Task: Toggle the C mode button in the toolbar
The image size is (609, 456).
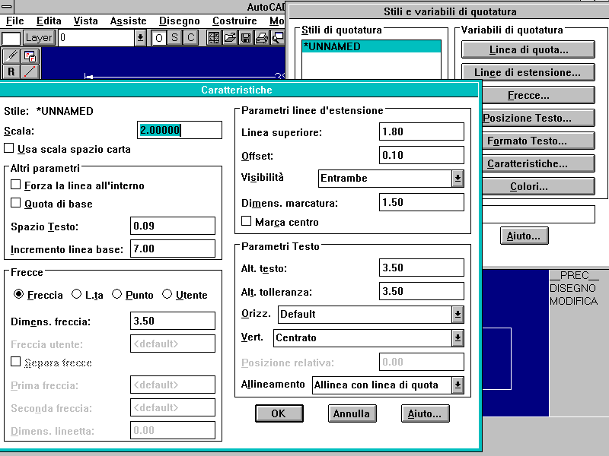Action: click(x=191, y=37)
